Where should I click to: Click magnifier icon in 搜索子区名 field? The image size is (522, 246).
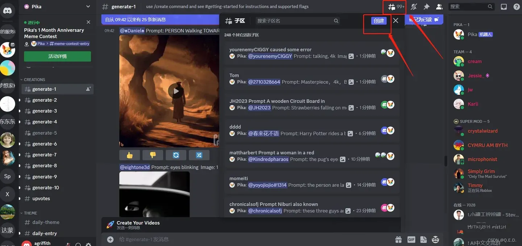click(336, 21)
